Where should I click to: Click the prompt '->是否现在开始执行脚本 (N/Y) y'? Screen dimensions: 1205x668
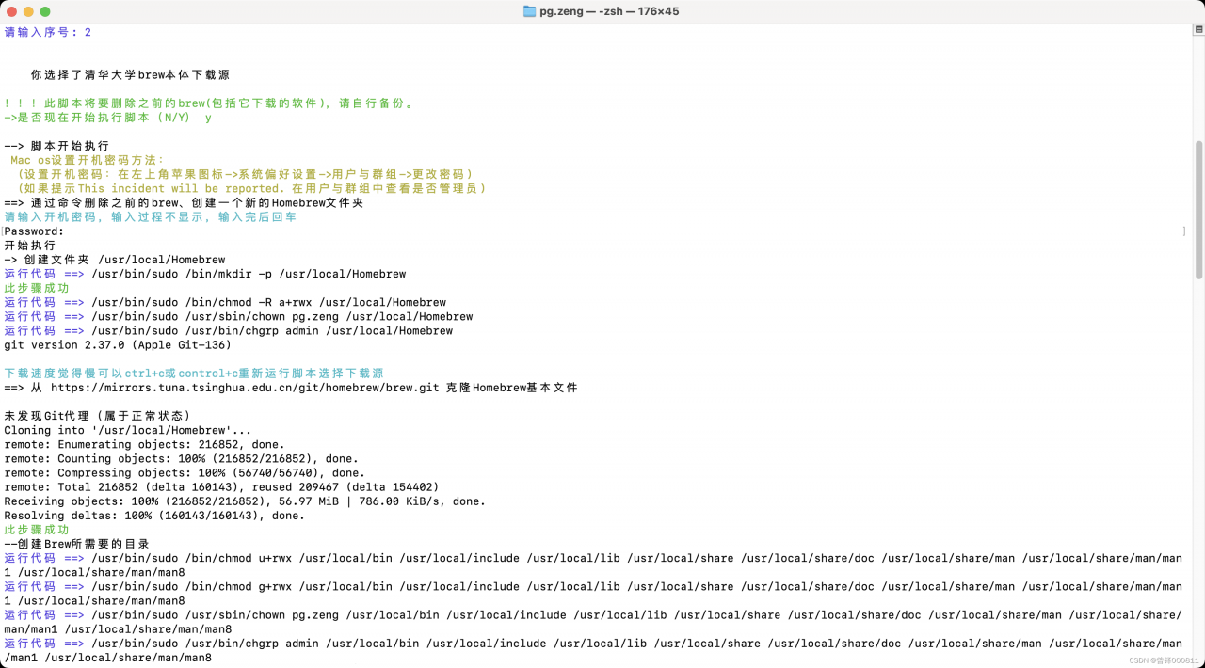pyautogui.click(x=107, y=118)
